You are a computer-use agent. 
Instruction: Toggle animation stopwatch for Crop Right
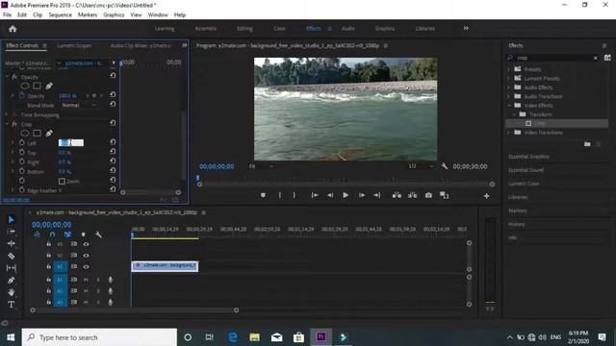point(22,161)
